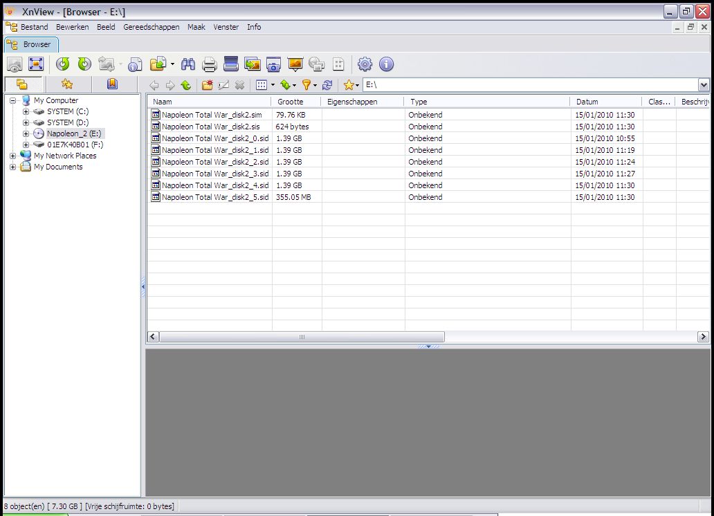
Task: Sort files by the Datum column header
Action: tap(605, 102)
